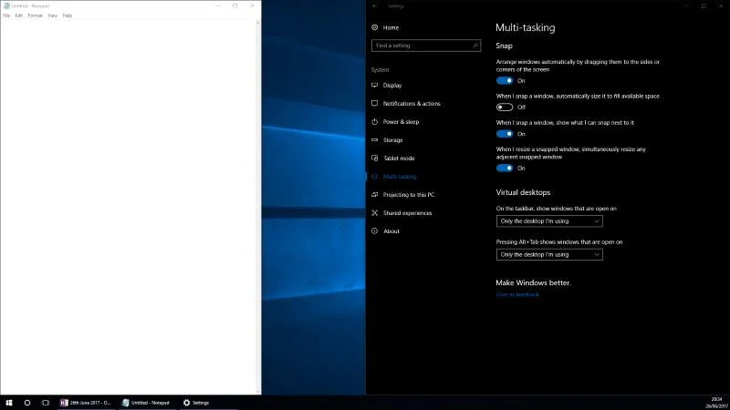Open the Edit menu in Notepad
The image size is (730, 410).
point(18,15)
